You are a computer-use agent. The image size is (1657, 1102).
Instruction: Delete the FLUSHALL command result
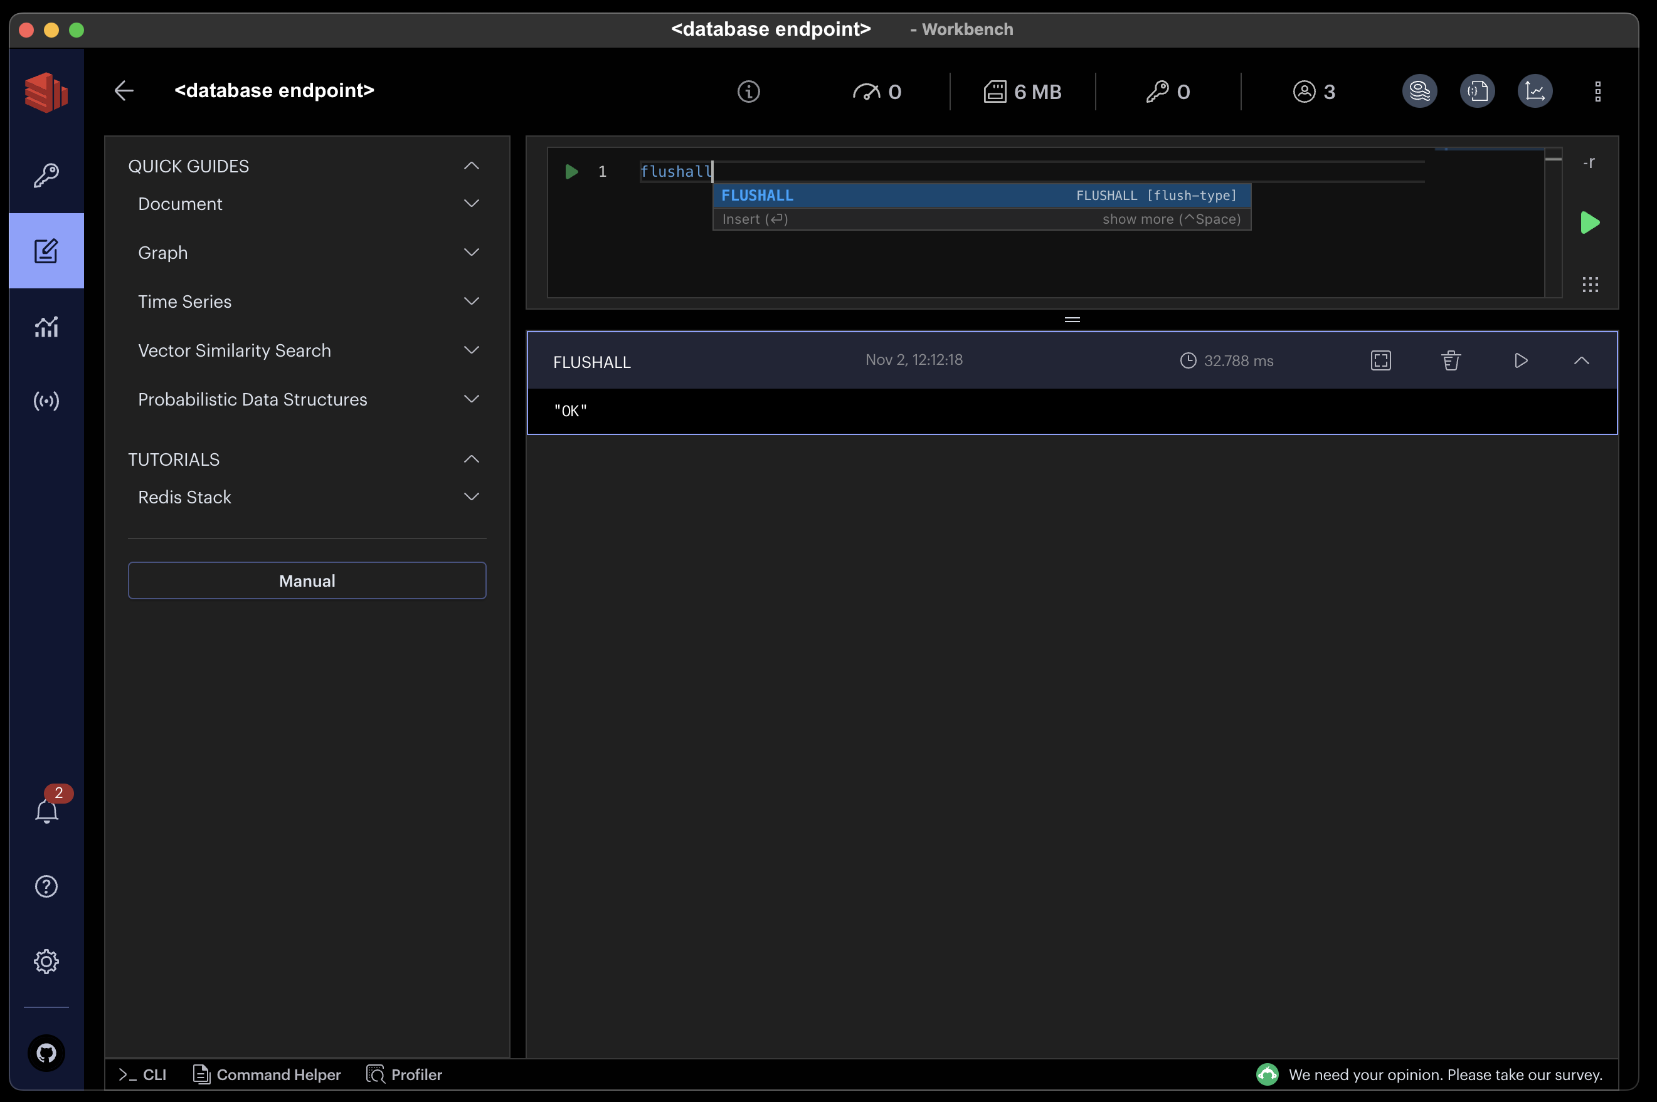tap(1450, 360)
